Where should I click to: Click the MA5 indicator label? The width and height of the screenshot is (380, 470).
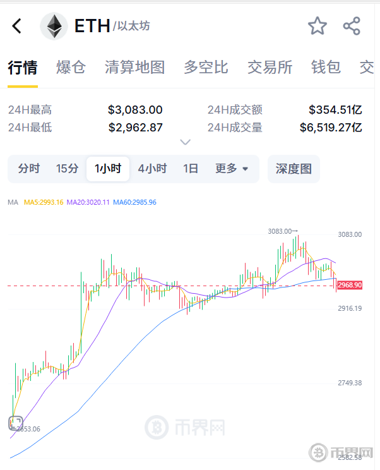click(x=44, y=202)
